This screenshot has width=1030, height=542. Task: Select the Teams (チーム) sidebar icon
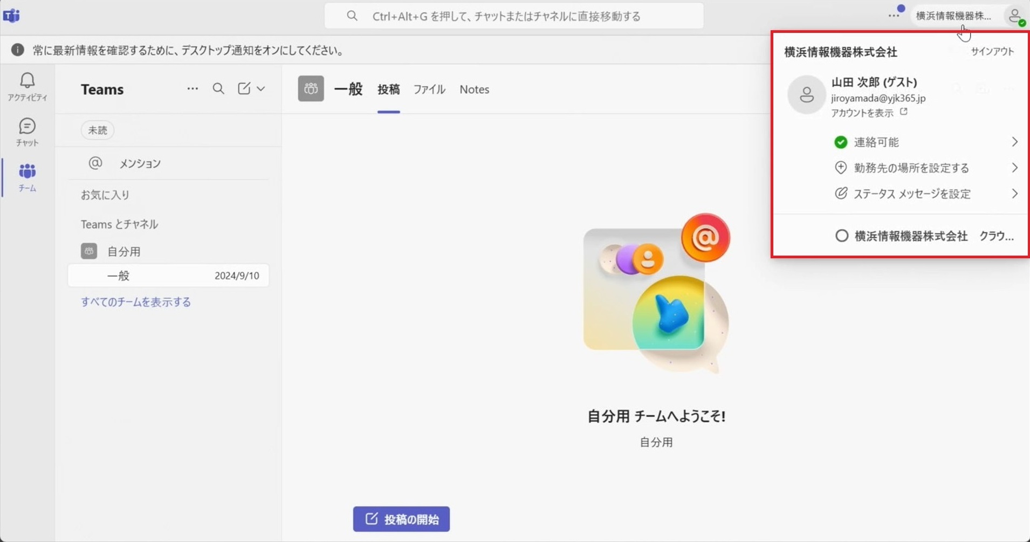[x=27, y=177]
